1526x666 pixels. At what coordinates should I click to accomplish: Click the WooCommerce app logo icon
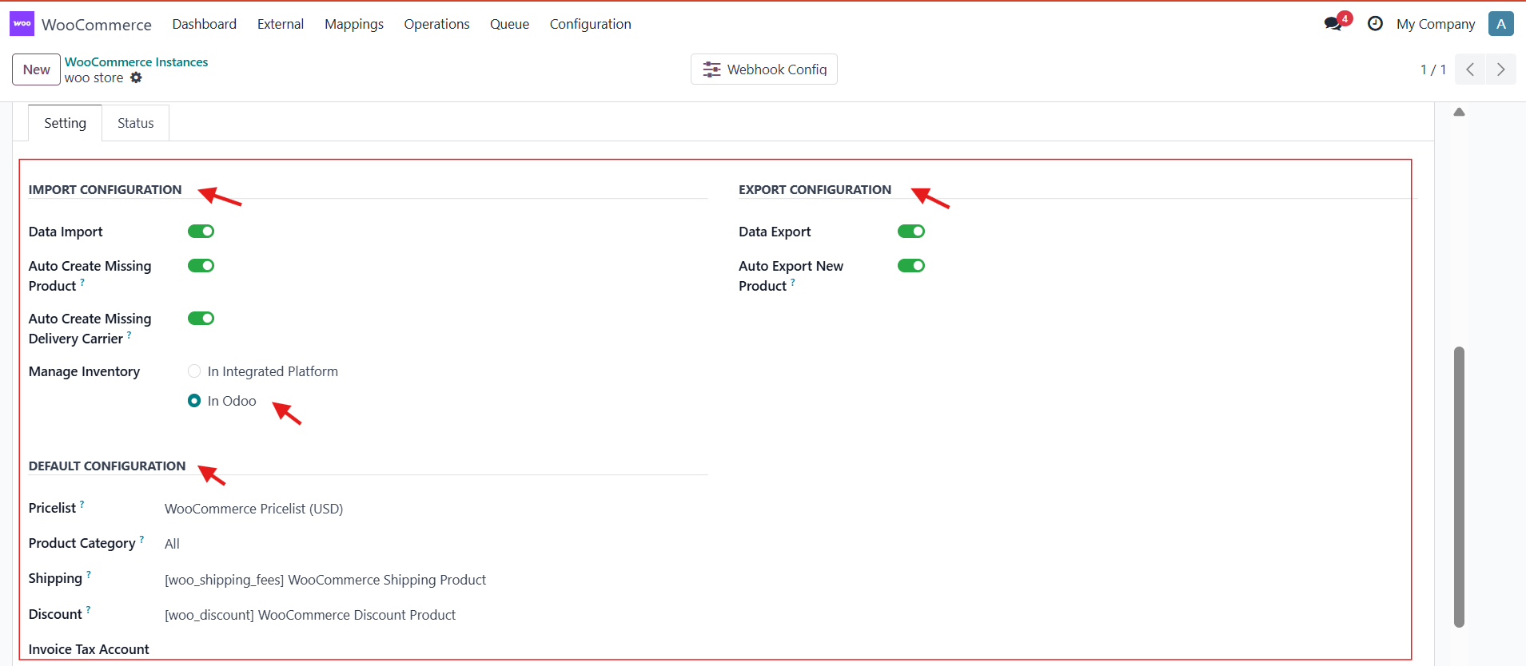[x=22, y=24]
